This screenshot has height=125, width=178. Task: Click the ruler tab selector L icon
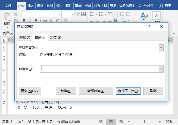pyautogui.click(x=4, y=40)
